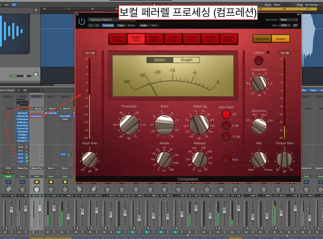Show the Side Chain panel button
323x239 pixels.
262,39
